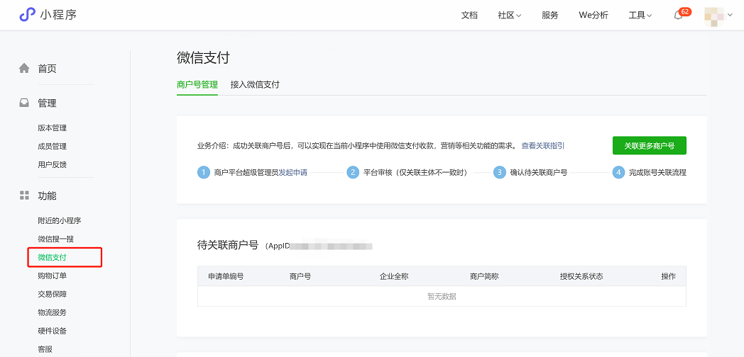Open 版本管理 in sidebar
Image resolution: width=744 pixels, height=357 pixels.
pyautogui.click(x=53, y=127)
